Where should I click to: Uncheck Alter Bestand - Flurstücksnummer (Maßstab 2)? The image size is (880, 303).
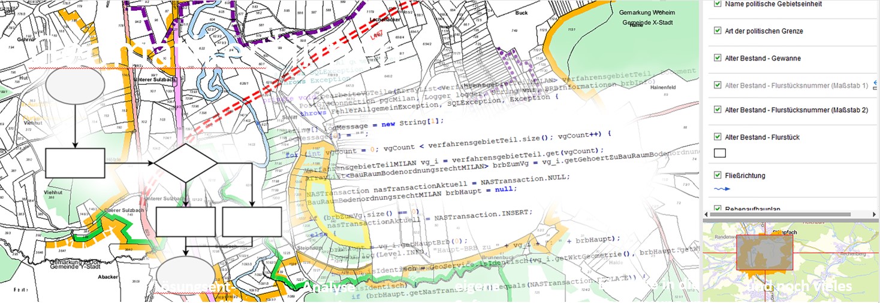pyautogui.click(x=718, y=110)
